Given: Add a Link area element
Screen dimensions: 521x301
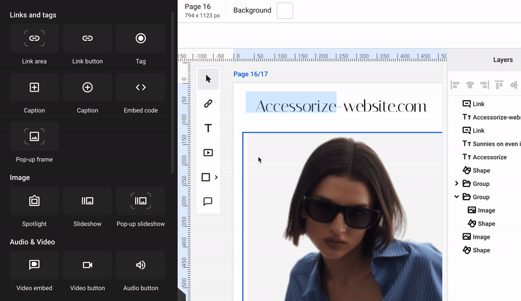Looking at the screenshot, I should coord(35,38).
